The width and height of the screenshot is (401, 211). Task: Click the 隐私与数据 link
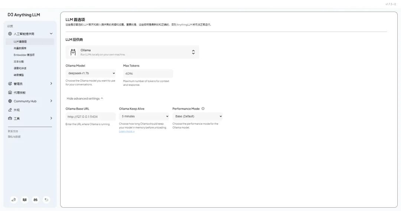(14, 137)
